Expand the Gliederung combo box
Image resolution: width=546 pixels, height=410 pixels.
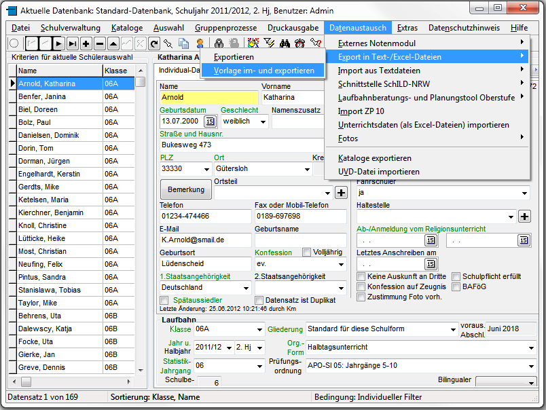(x=453, y=330)
